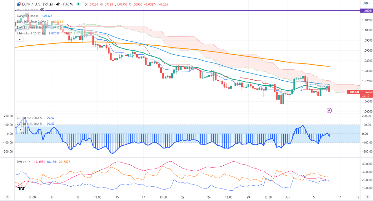Open the Euro / U.S. Dollar symbol title
The image size is (373, 201).
pyautogui.click(x=47, y=4)
